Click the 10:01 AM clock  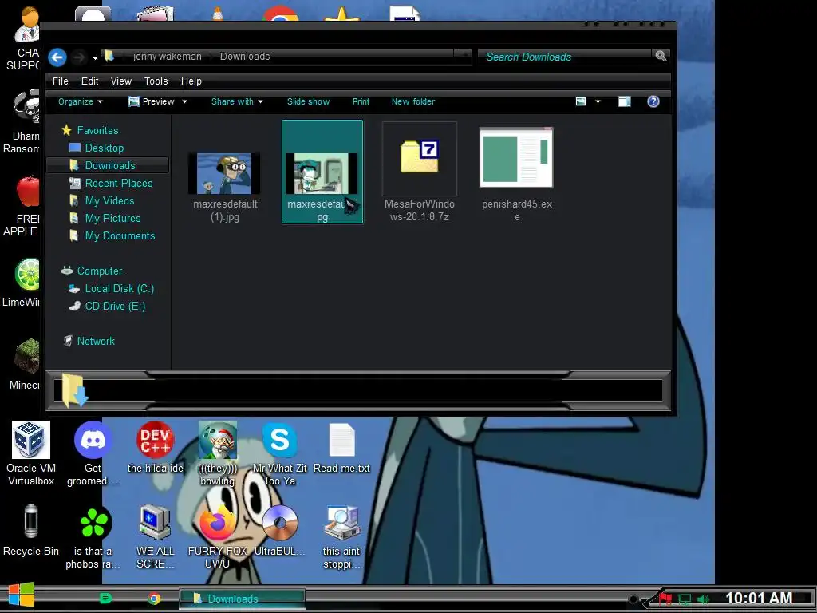coord(759,599)
